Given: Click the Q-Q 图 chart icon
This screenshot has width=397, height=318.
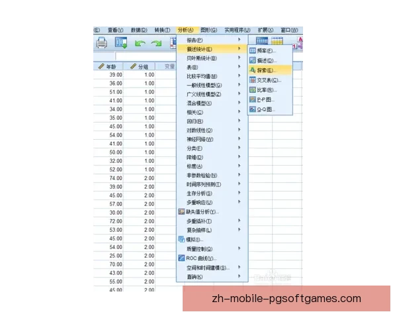Looking at the screenshot, I should (x=253, y=109).
